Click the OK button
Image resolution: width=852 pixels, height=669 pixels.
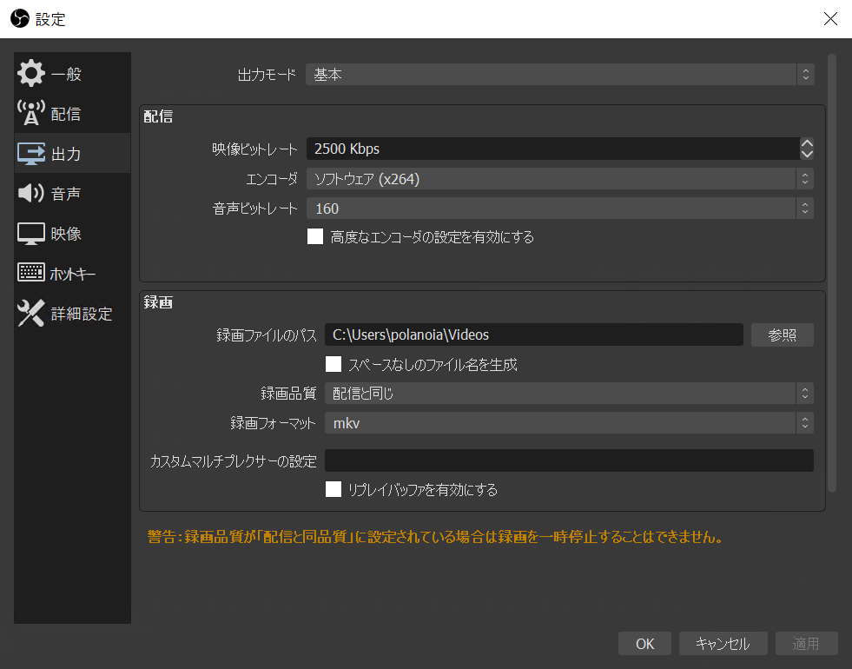click(x=644, y=644)
